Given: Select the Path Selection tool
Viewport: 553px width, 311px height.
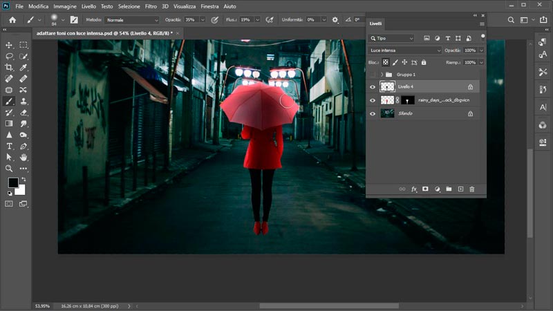Looking at the screenshot, I should coord(9,158).
